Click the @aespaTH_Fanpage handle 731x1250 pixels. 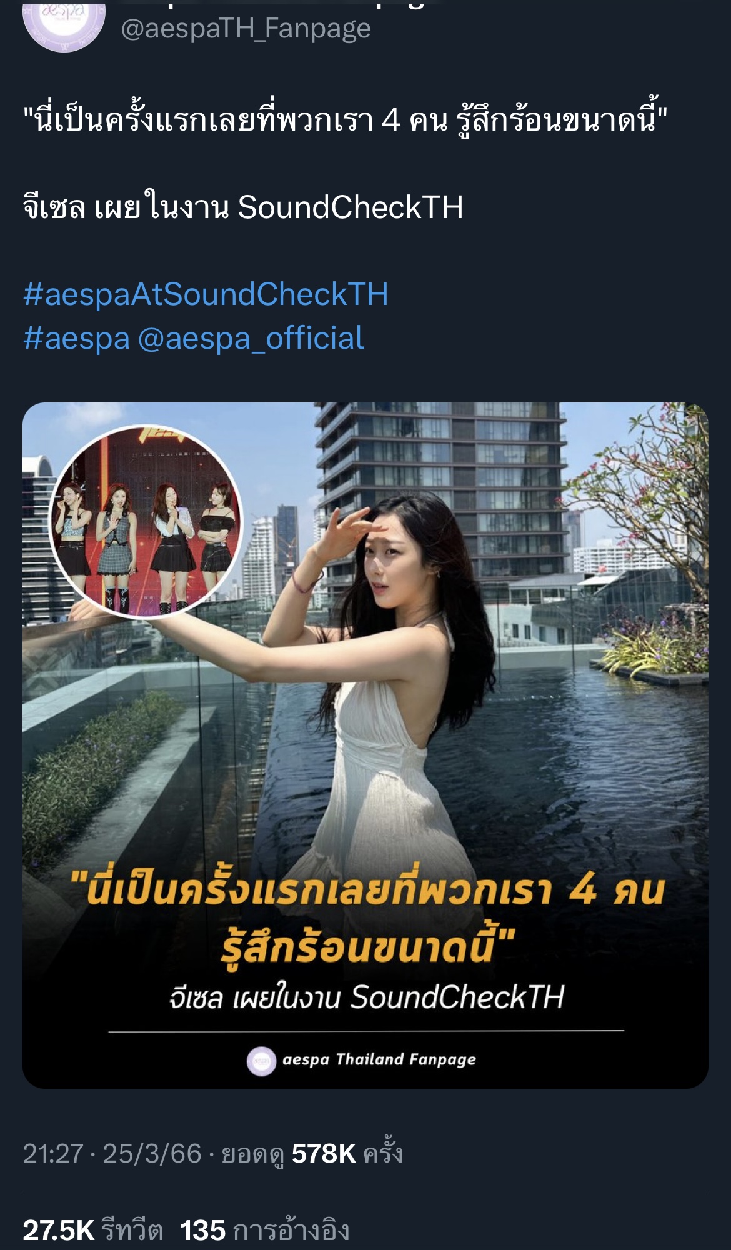pos(246,29)
